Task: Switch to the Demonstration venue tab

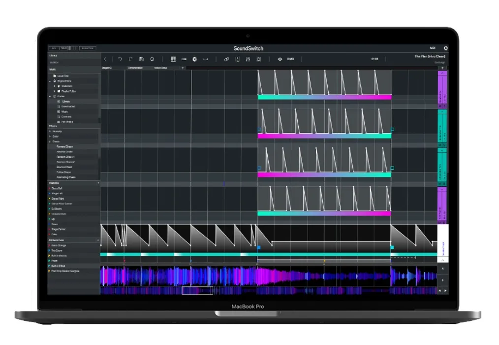Action: point(135,68)
